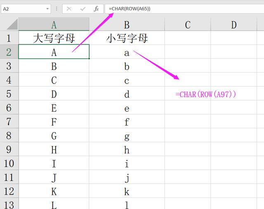Viewport: 264px width, 209px height.
Task: Click cell with lowercase i in row 10
Action: click(127, 163)
